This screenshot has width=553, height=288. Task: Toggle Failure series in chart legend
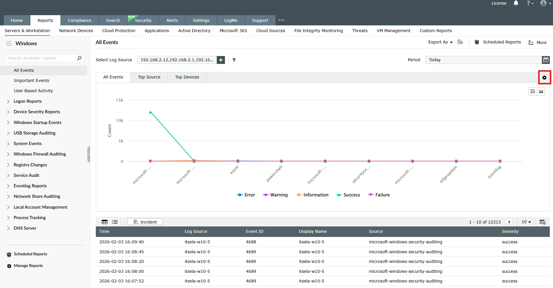point(379,195)
